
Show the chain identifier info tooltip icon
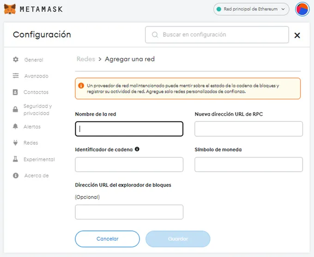click(x=137, y=149)
